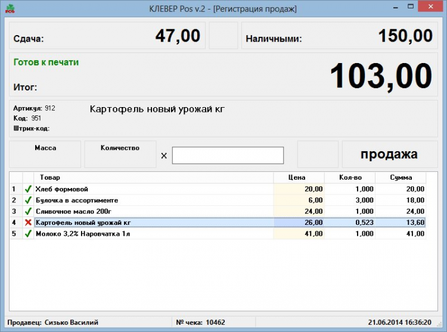Select the Булочка в ассортименте row
The image size is (447, 332).
[218, 201]
